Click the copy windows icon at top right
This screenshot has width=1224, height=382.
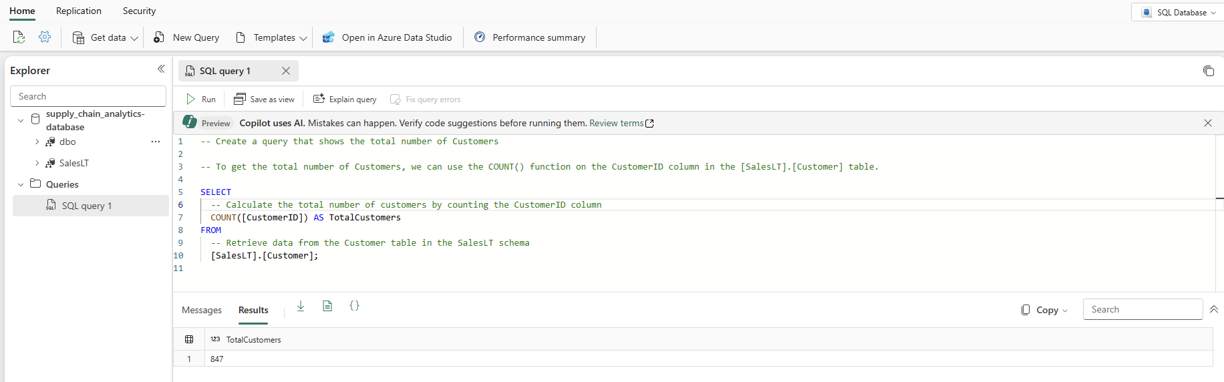(x=1208, y=71)
